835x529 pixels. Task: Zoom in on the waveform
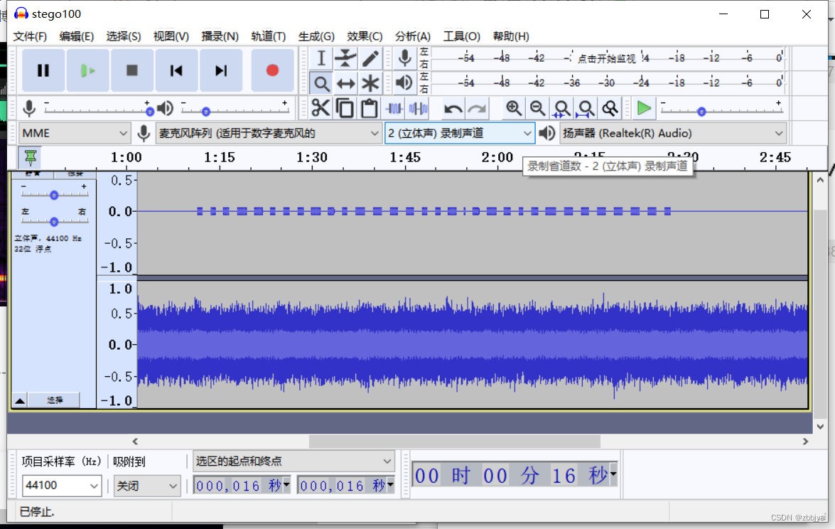pos(513,108)
